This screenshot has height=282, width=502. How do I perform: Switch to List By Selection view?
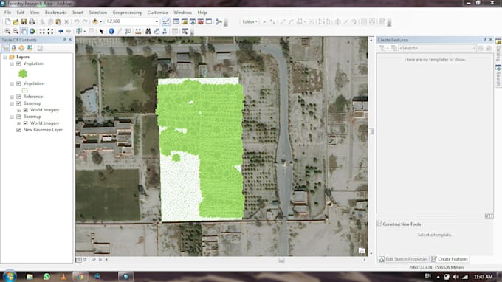pyautogui.click(x=30, y=48)
